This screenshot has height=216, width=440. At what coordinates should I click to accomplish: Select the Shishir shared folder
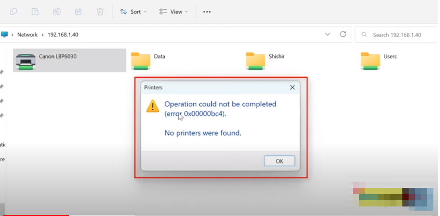click(255, 60)
